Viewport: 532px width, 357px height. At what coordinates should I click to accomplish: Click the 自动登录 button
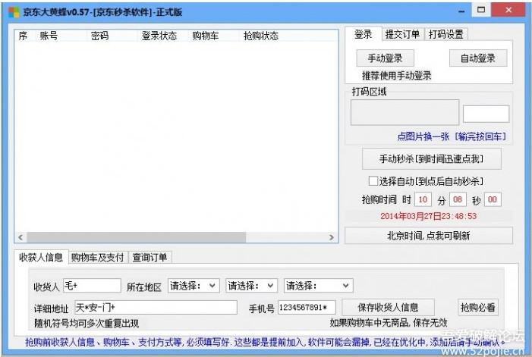click(478, 58)
